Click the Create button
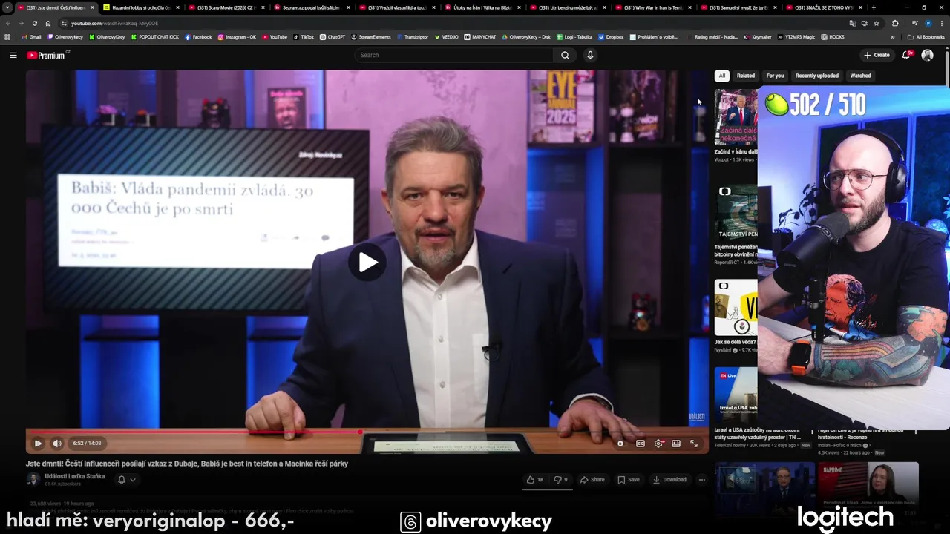 pyautogui.click(x=877, y=55)
